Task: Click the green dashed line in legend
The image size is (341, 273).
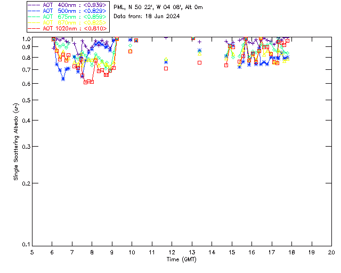Action: point(34,17)
